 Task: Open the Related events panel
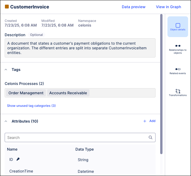point(178,69)
